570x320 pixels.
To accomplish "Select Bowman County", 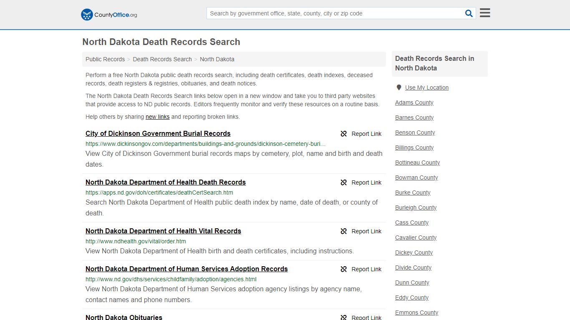I will point(416,177).
